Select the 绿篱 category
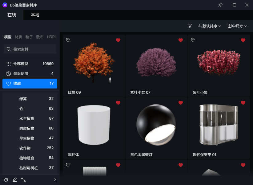 30,99
